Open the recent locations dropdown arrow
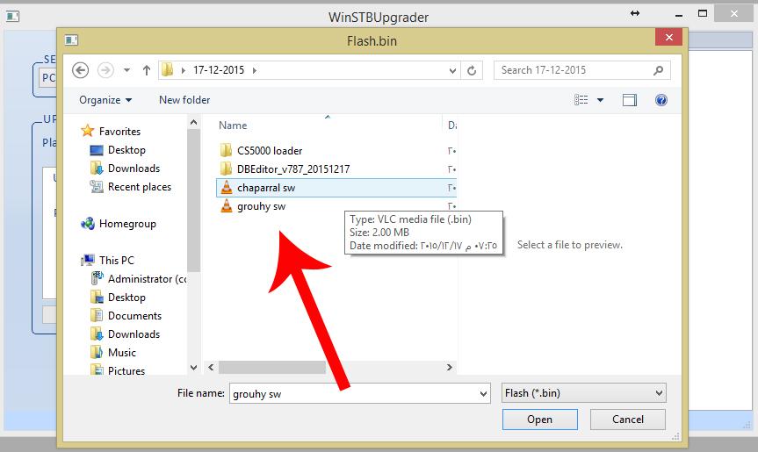This screenshot has height=452, width=758. tap(126, 70)
